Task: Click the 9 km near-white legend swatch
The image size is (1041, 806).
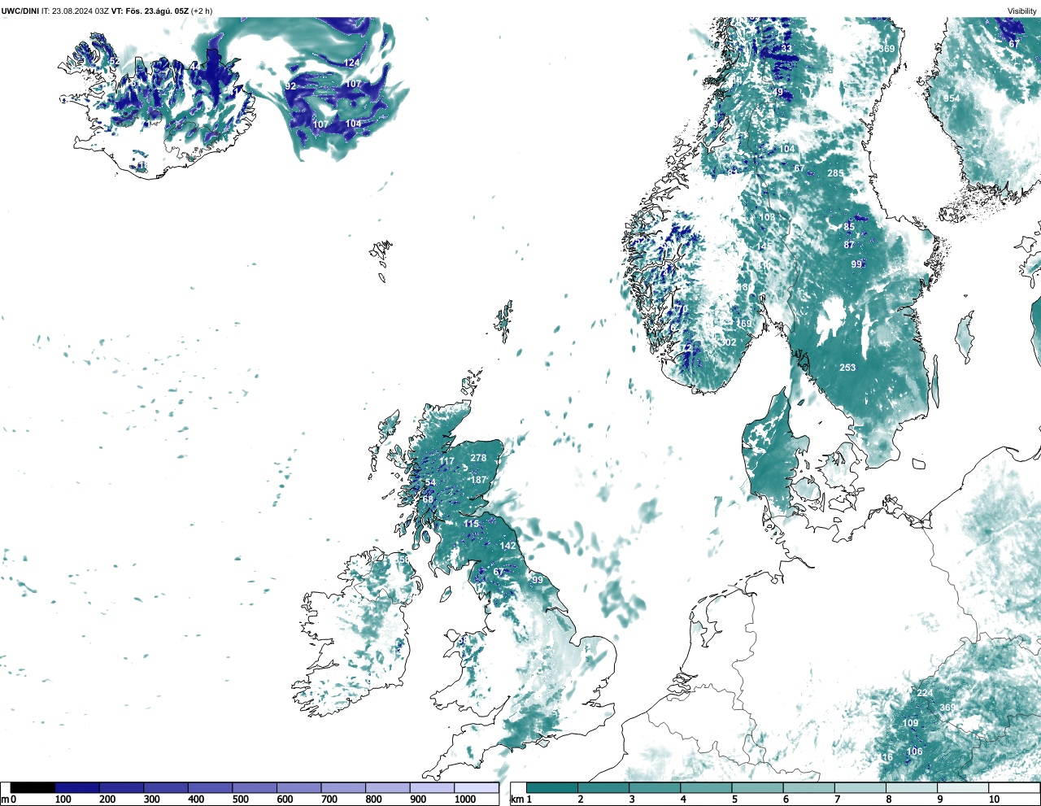Action: [x=962, y=787]
